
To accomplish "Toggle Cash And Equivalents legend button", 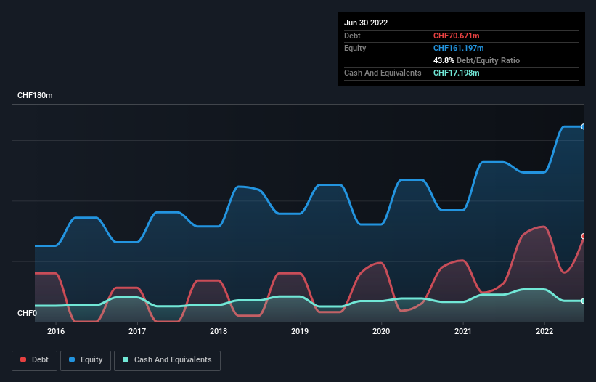I will [x=167, y=360].
